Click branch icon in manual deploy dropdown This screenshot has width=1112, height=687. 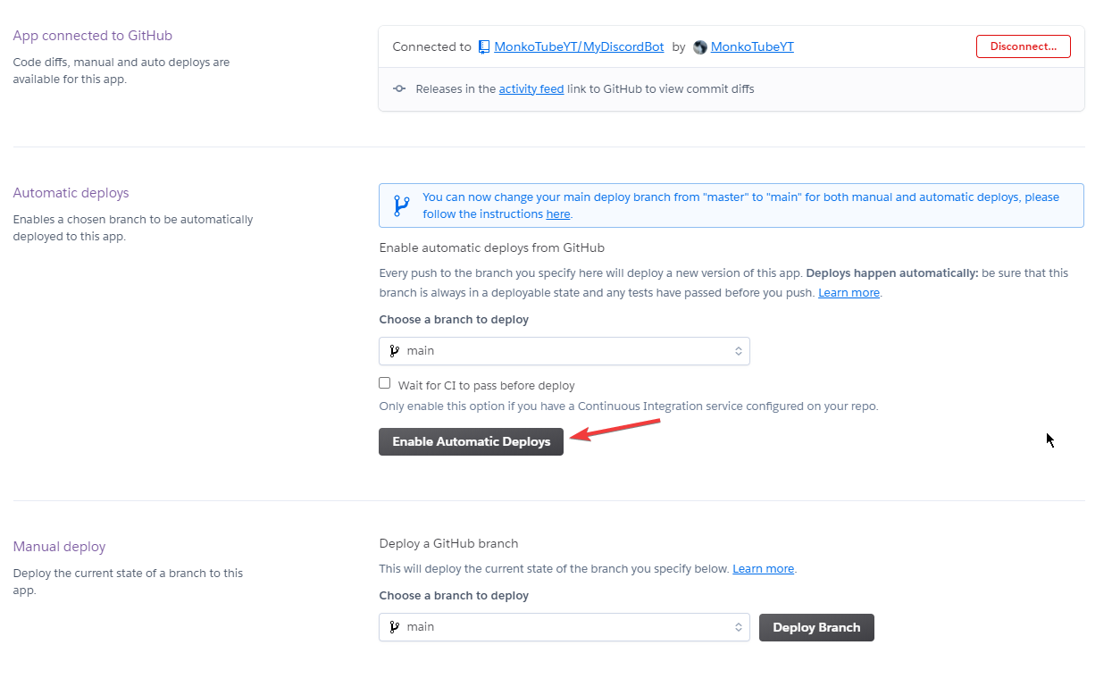point(395,627)
